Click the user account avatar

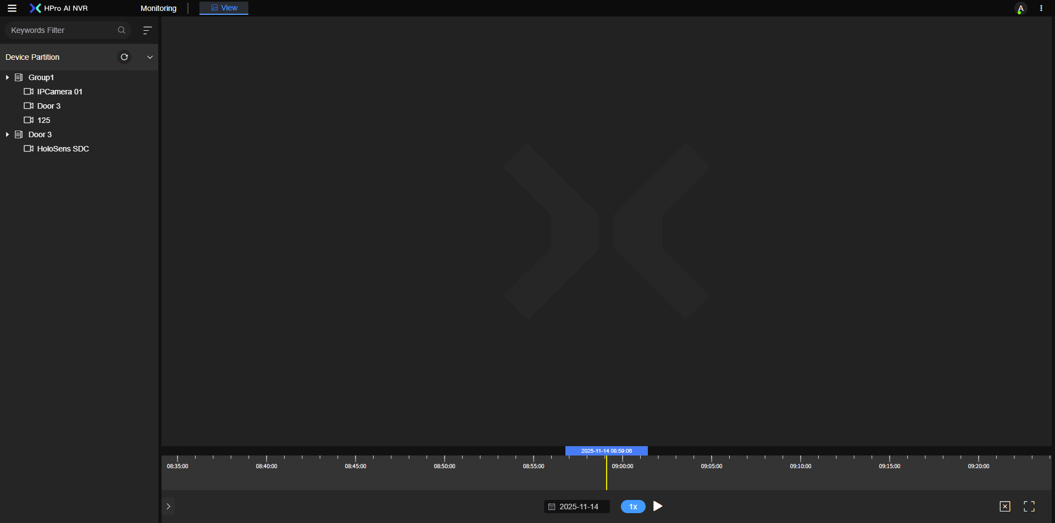tap(1020, 9)
